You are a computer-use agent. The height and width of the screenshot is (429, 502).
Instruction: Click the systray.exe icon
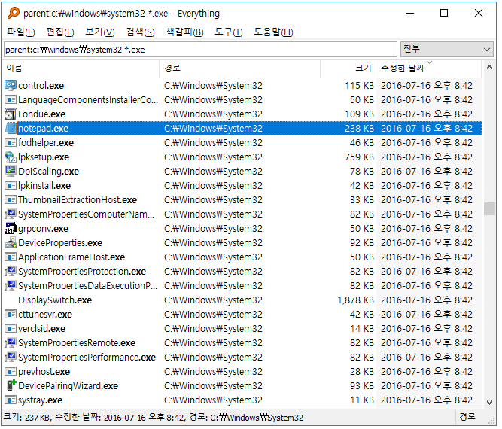[11, 400]
